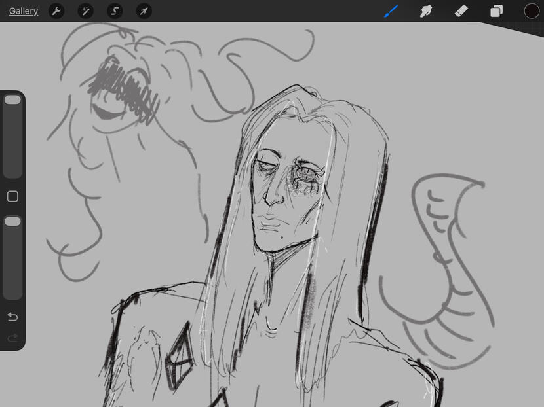Open the Adjustments magic wand menu
This screenshot has height=407, width=544.
(x=86, y=11)
